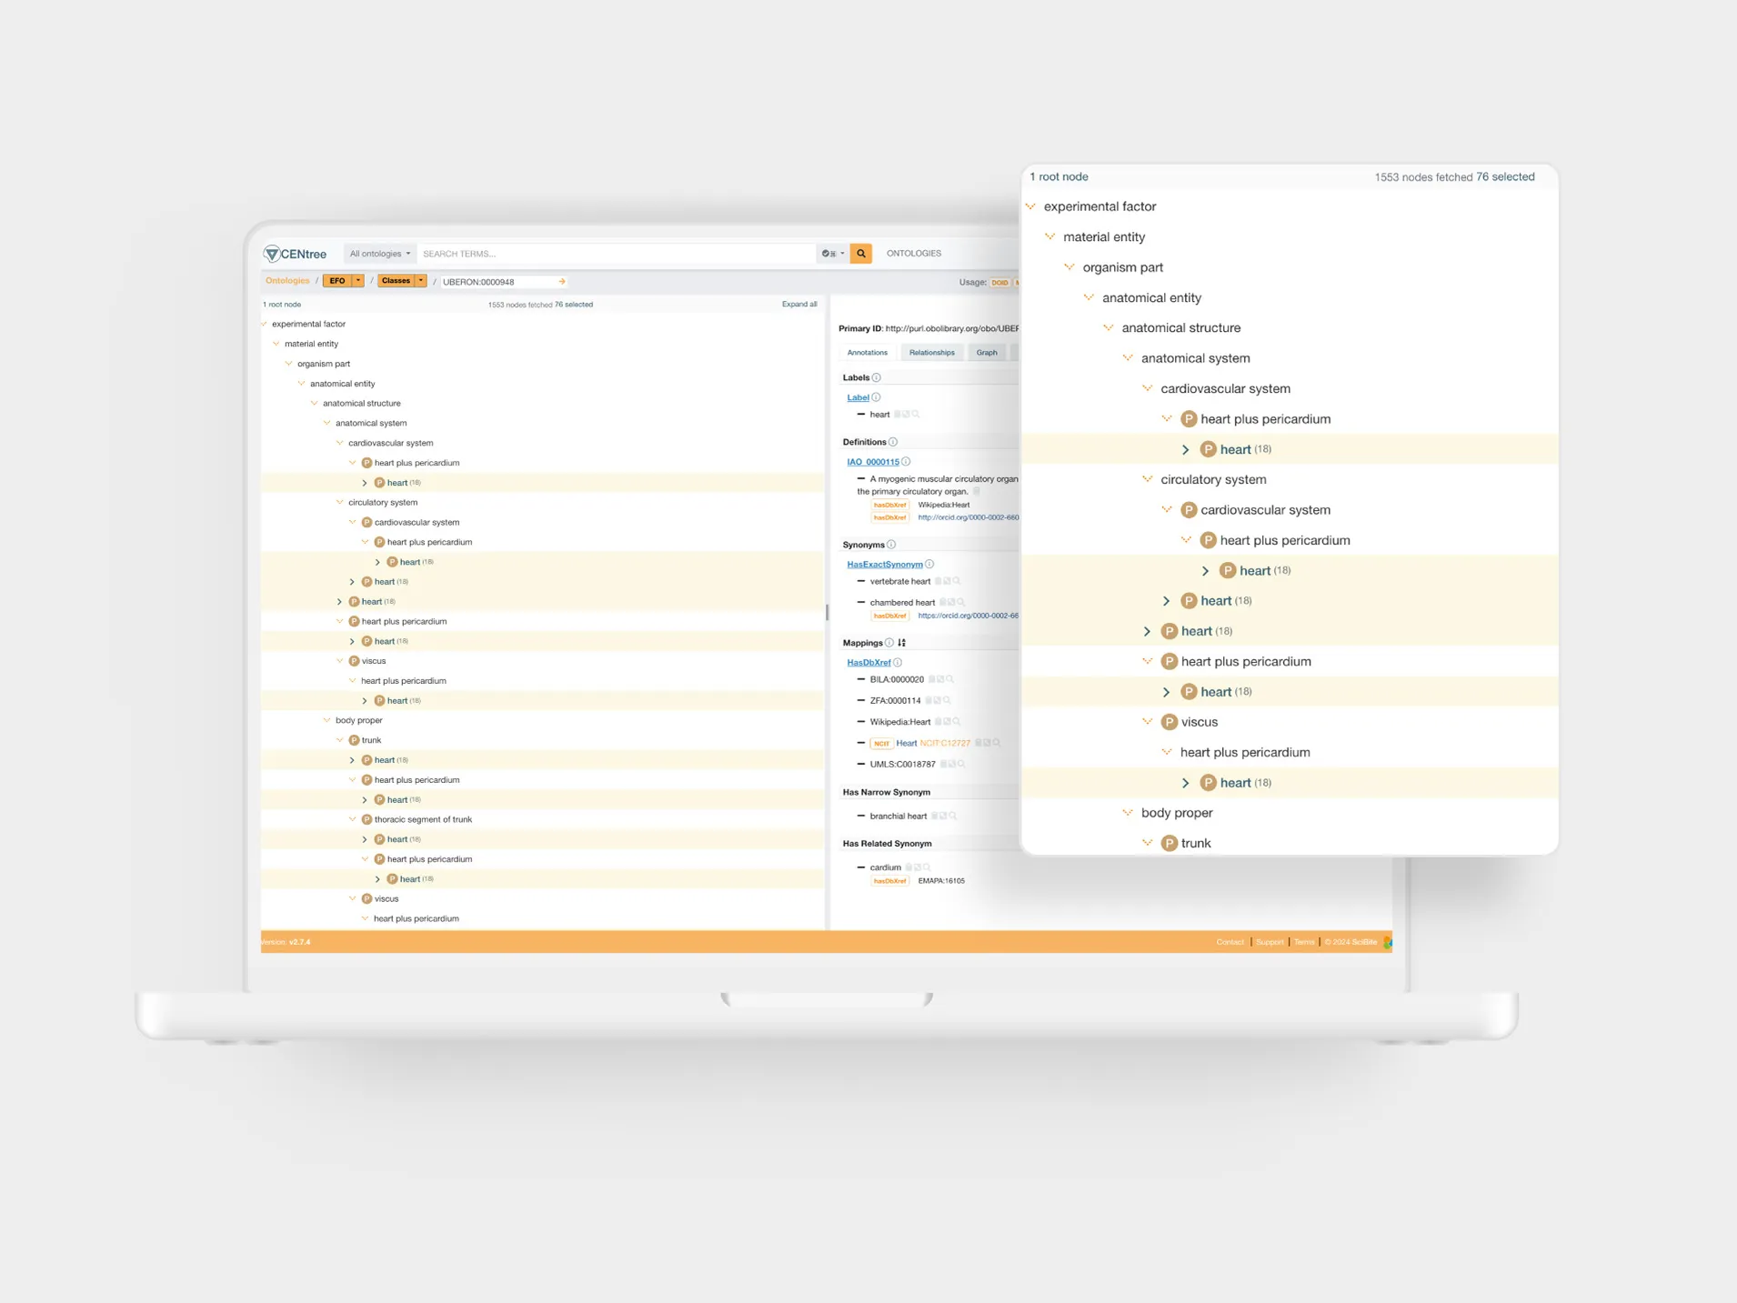Collapse thoracic segment of trunk node
This screenshot has height=1303, width=1737.
(353, 819)
